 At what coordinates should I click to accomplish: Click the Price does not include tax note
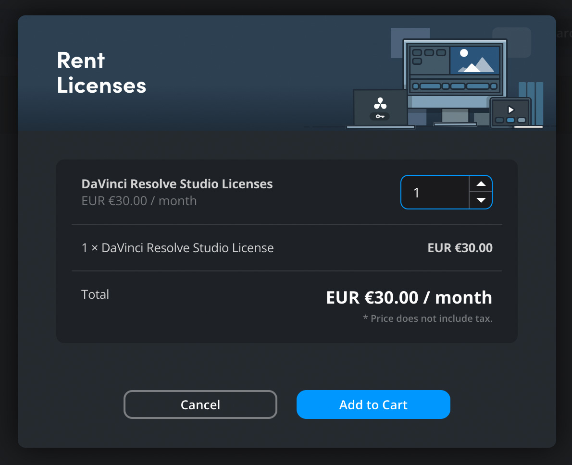click(x=427, y=318)
